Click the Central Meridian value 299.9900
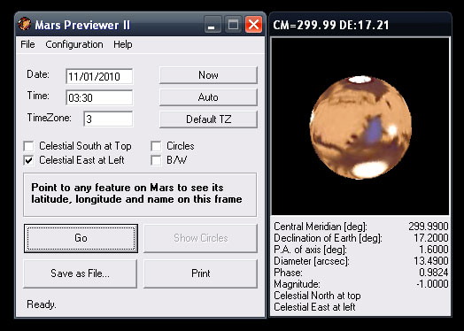The height and width of the screenshot is (331, 464). pyautogui.click(x=429, y=227)
